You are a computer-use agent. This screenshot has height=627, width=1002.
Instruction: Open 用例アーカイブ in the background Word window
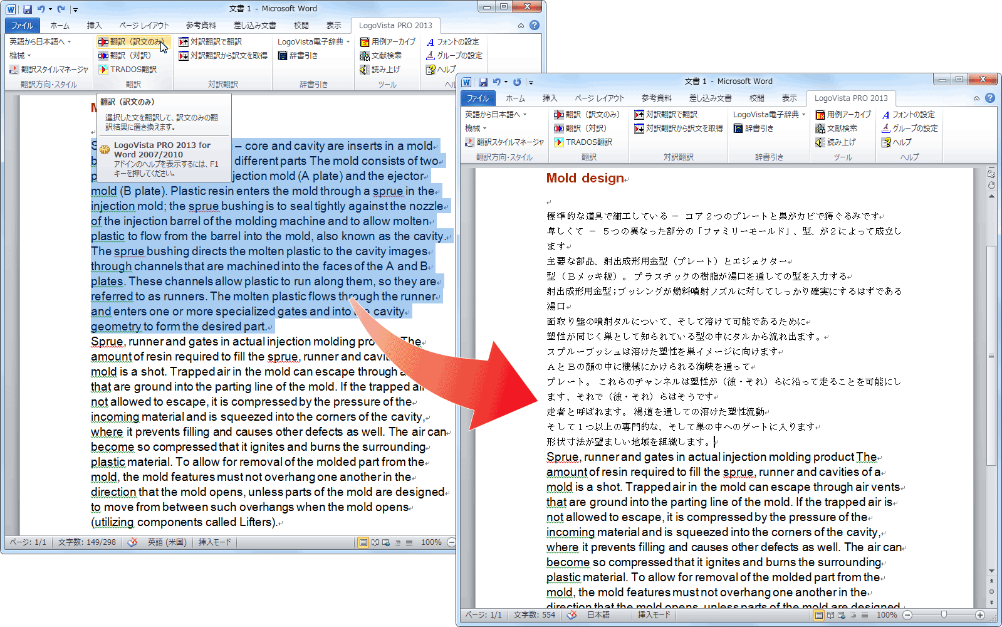pos(388,42)
